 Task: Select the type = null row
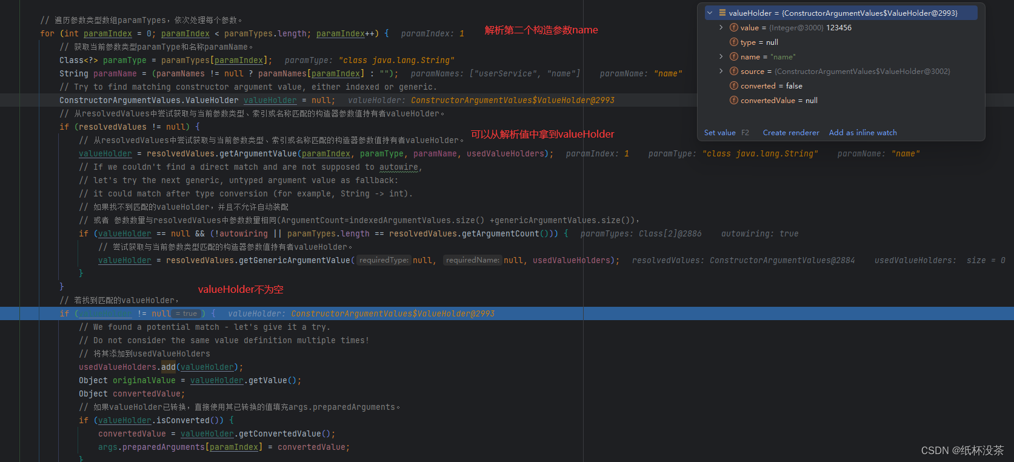tap(841, 42)
